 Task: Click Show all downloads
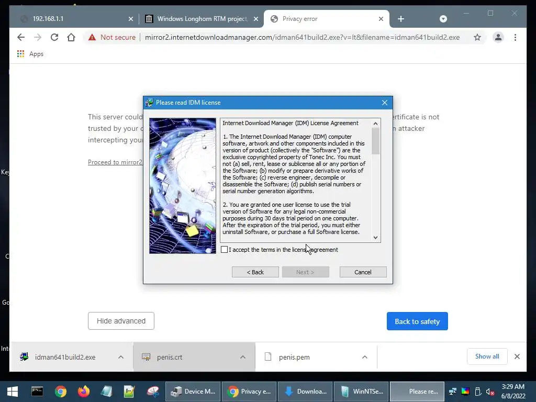[x=487, y=356]
